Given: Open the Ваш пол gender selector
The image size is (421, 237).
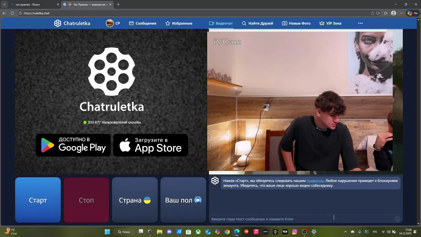Looking at the screenshot, I should (x=183, y=200).
